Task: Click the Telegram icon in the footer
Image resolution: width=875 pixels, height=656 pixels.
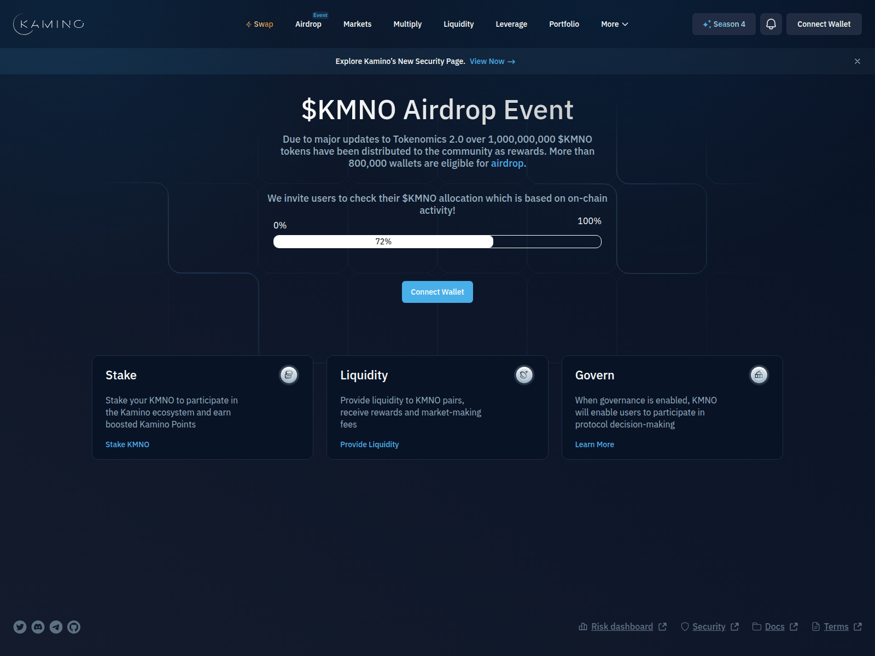Action: (56, 627)
